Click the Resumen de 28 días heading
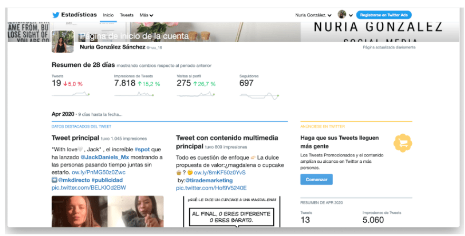Screen dimensions: 465x236 coord(83,65)
